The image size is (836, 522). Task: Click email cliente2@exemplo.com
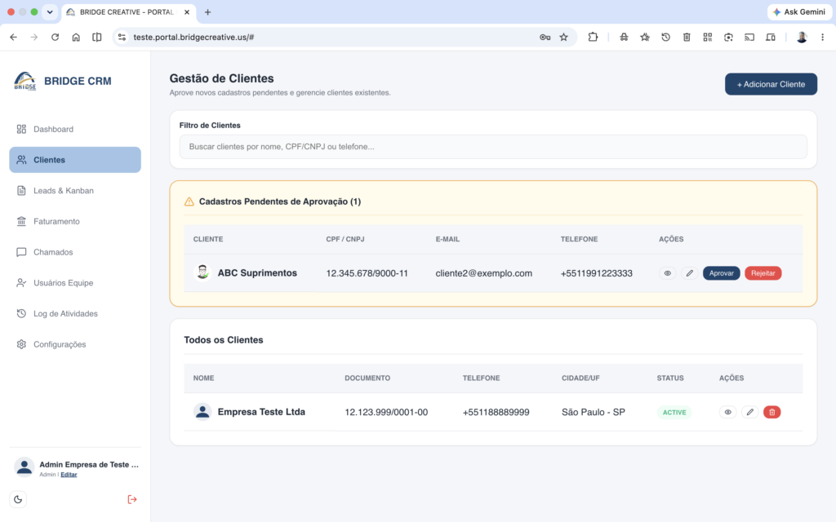click(483, 273)
